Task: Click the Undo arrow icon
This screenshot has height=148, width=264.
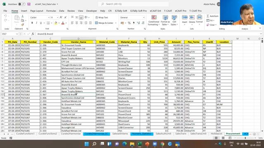Action: pyautogui.click(x=5, y=16)
